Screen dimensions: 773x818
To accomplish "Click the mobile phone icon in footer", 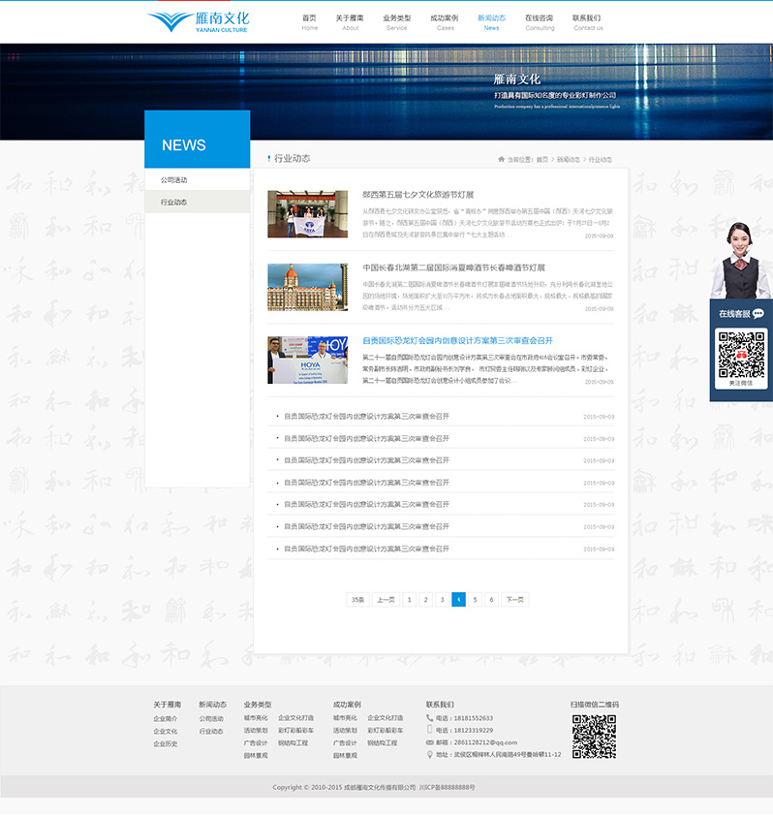I will [430, 730].
